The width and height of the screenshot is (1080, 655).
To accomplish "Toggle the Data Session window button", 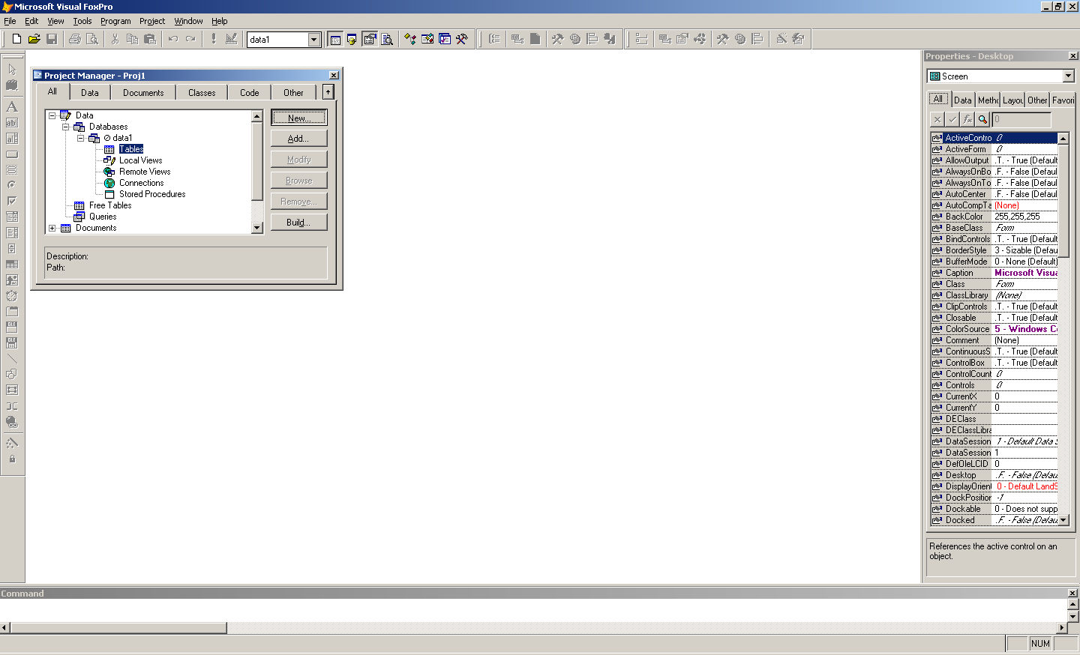I will [x=352, y=39].
